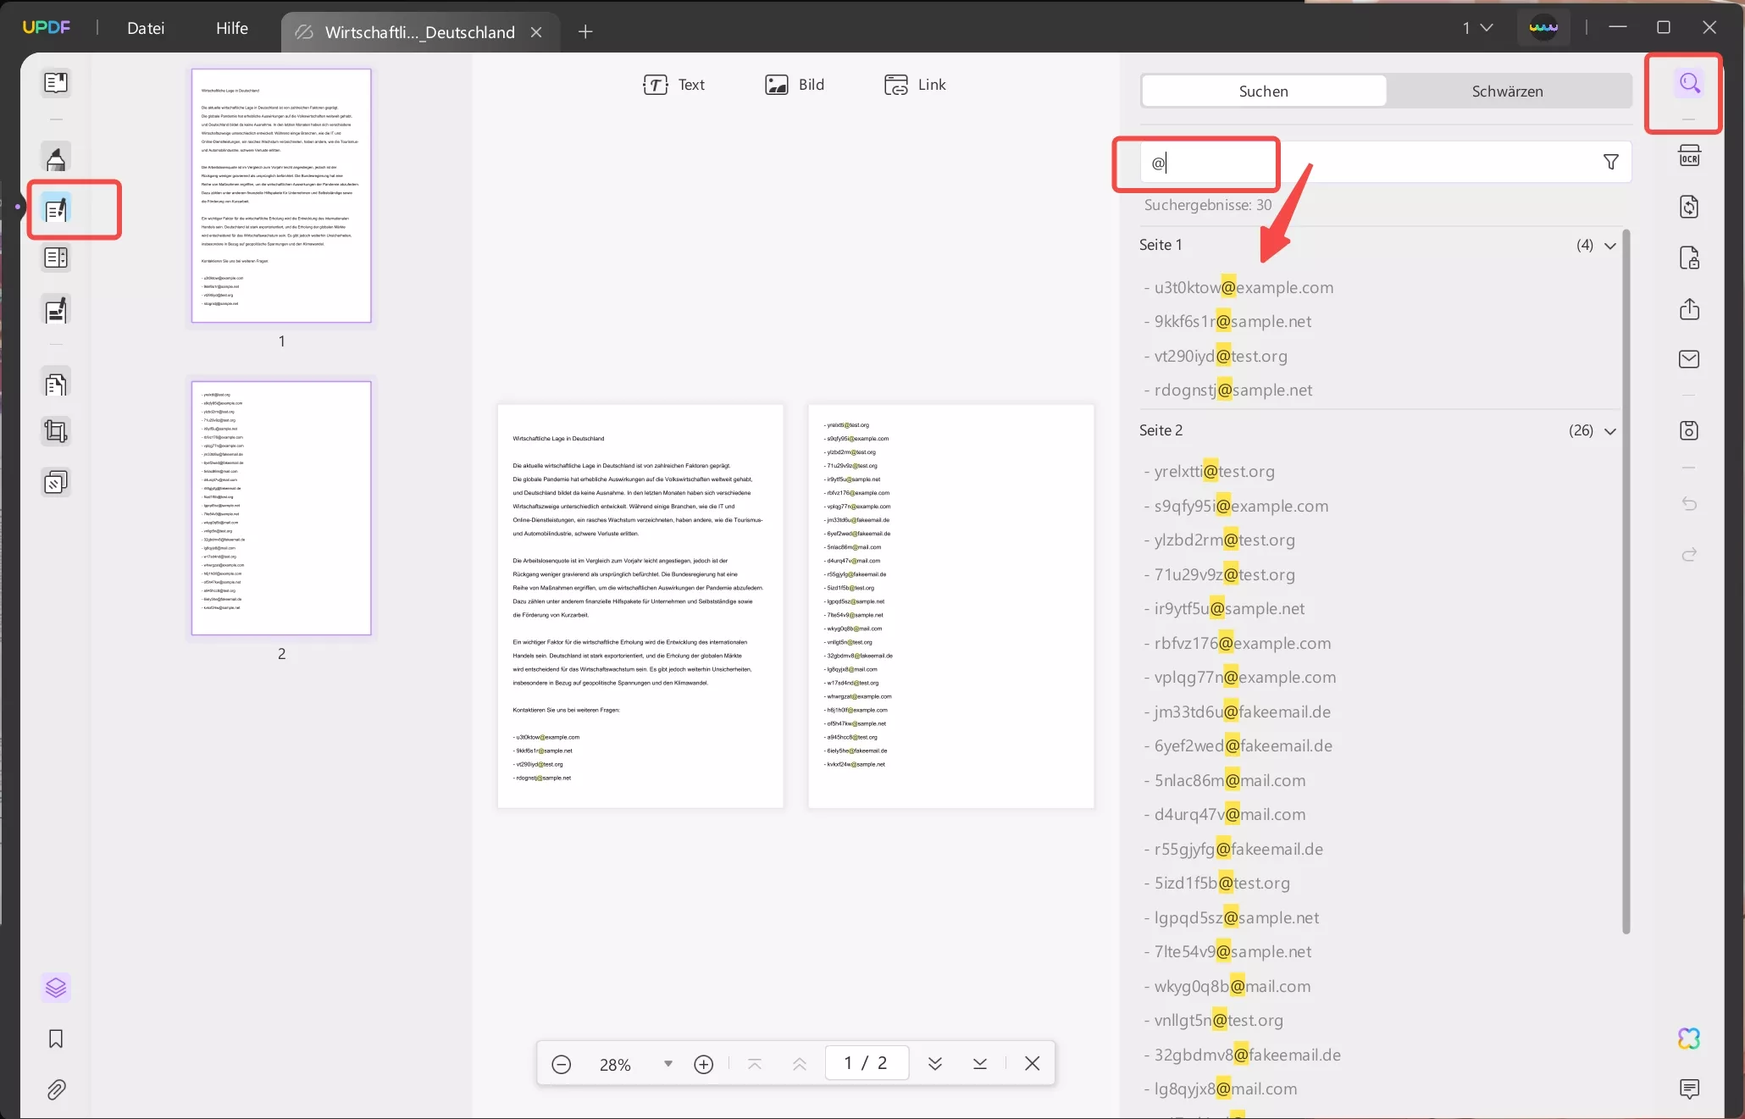Open the search filter options

pyautogui.click(x=1611, y=161)
